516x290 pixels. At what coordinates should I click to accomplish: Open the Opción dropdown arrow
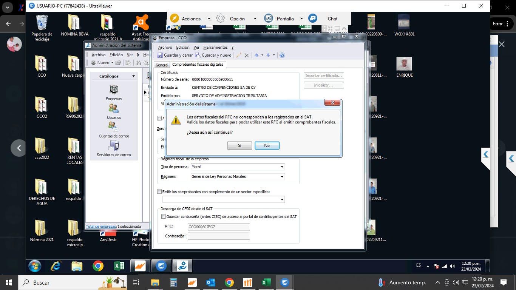pos(255,19)
